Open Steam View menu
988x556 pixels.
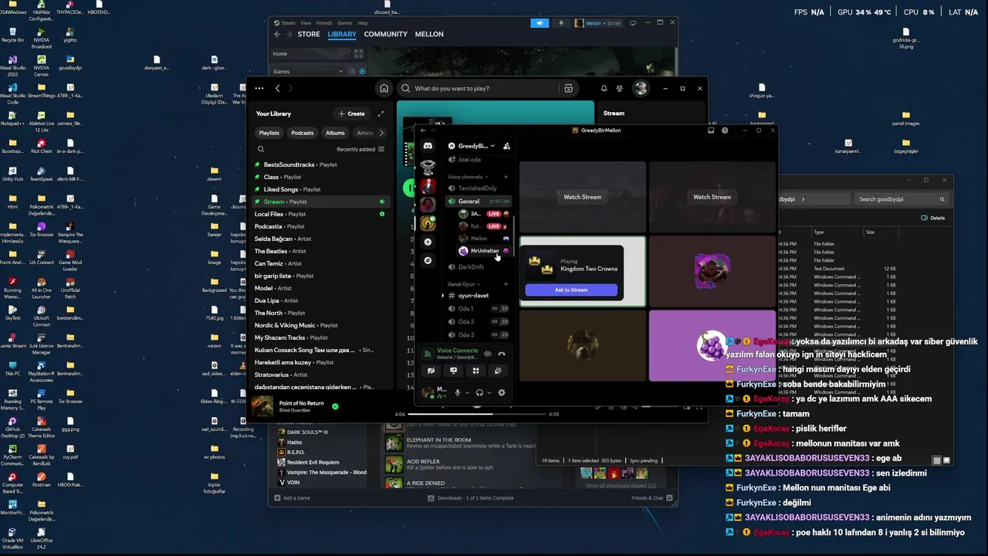coord(306,23)
